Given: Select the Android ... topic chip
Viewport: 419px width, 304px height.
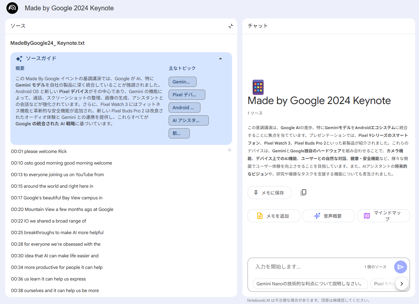Looking at the screenshot, I should point(184,108).
